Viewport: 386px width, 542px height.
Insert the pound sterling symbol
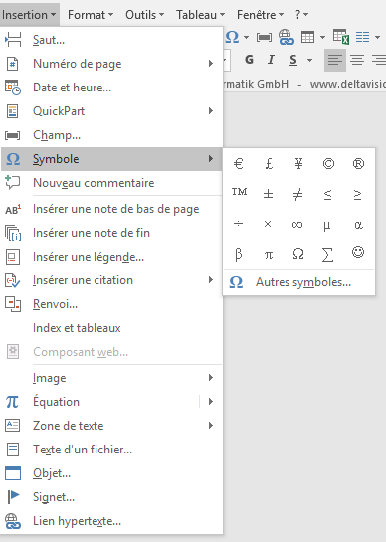(269, 163)
